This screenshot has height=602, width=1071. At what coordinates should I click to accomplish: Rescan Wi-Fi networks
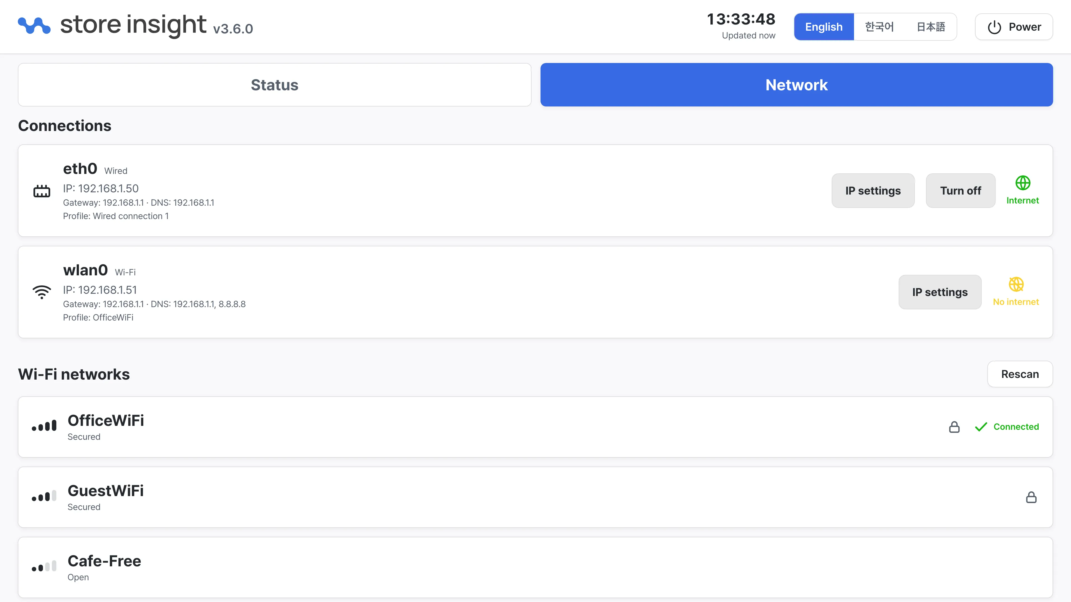[1020, 374]
